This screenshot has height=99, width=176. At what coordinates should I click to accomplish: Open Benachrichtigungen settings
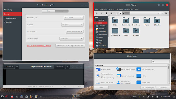pos(126,69)
